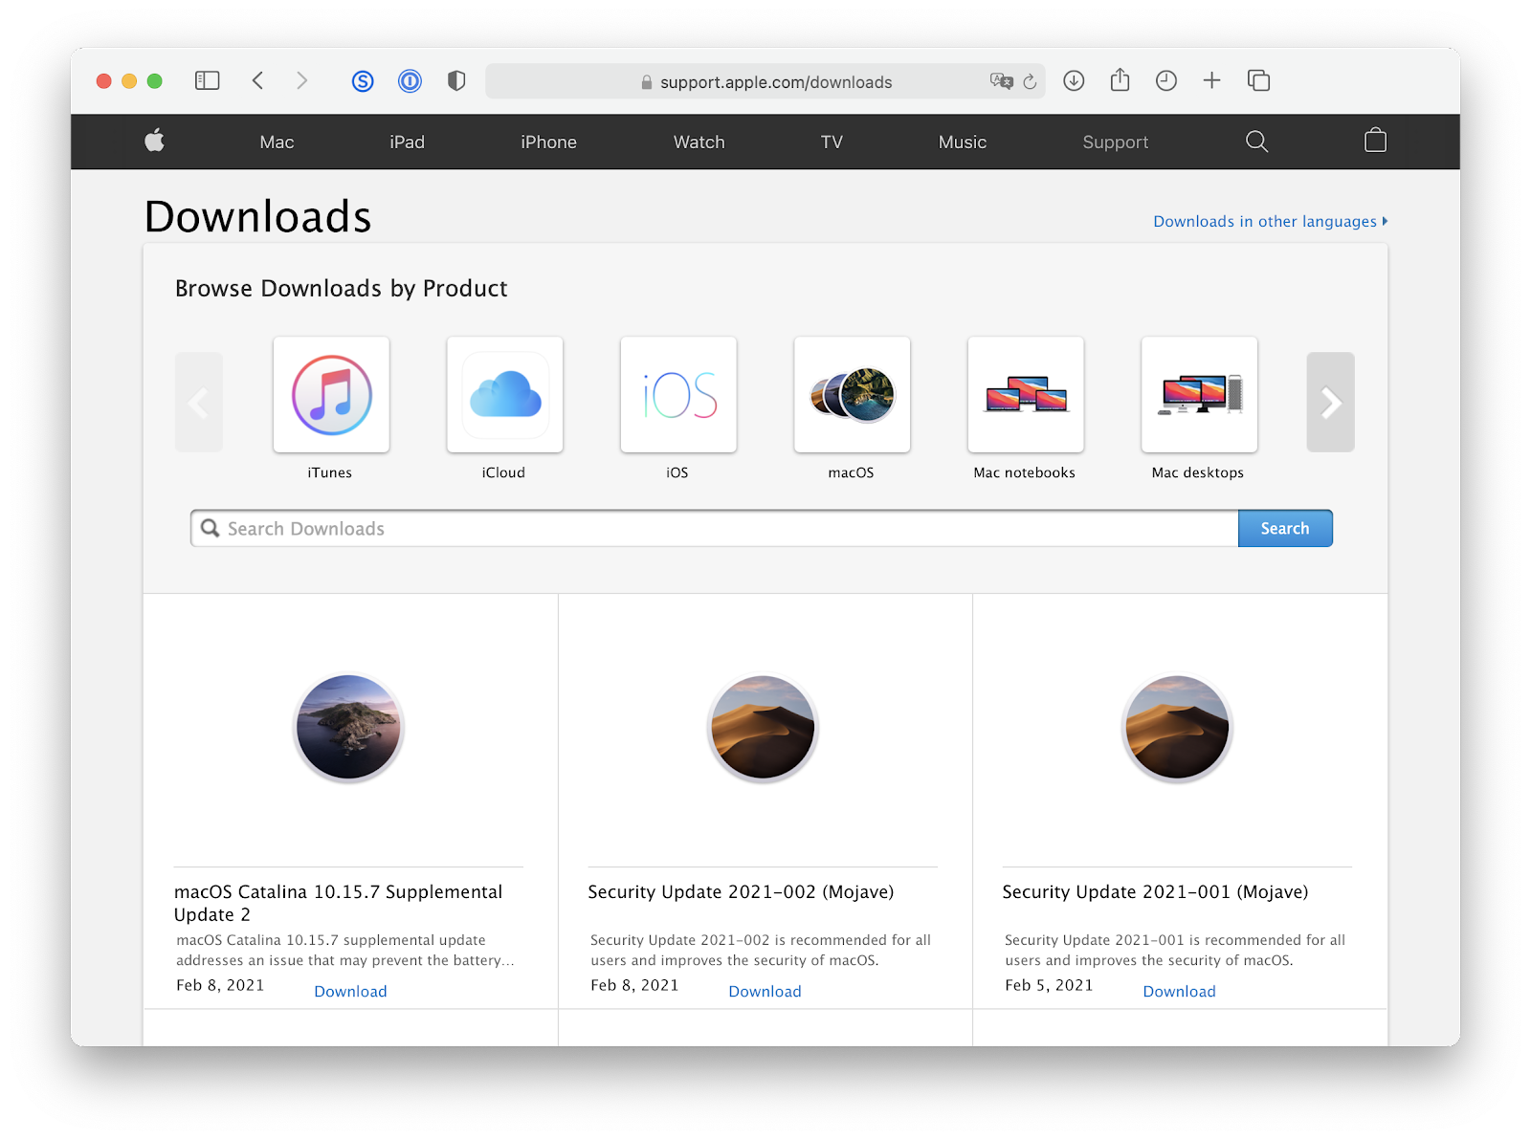Click the Apple logo in navigation bar
Image resolution: width=1531 pixels, height=1140 pixels.
[x=154, y=141]
